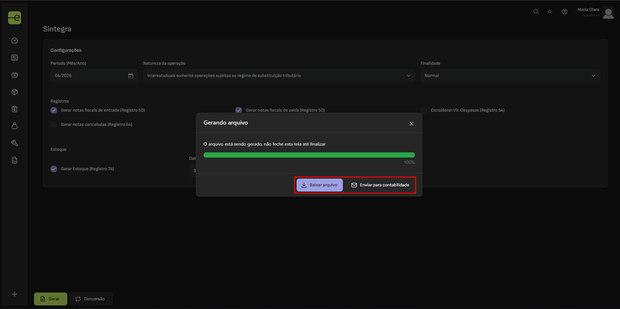620x309 pixels.
Task: Open the package box sidebar icon
Action: (x=15, y=92)
